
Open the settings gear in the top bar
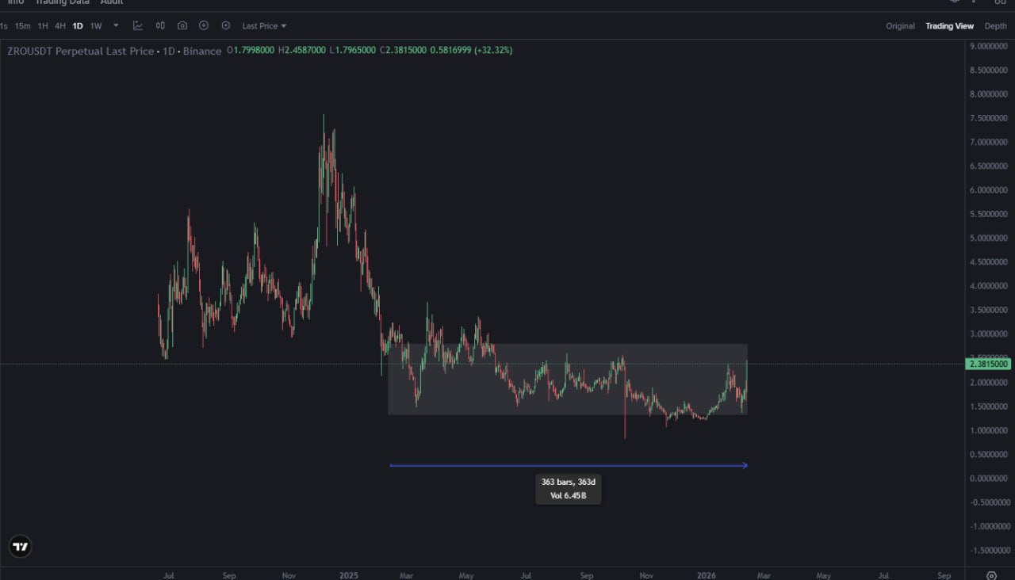pyautogui.click(x=954, y=2)
